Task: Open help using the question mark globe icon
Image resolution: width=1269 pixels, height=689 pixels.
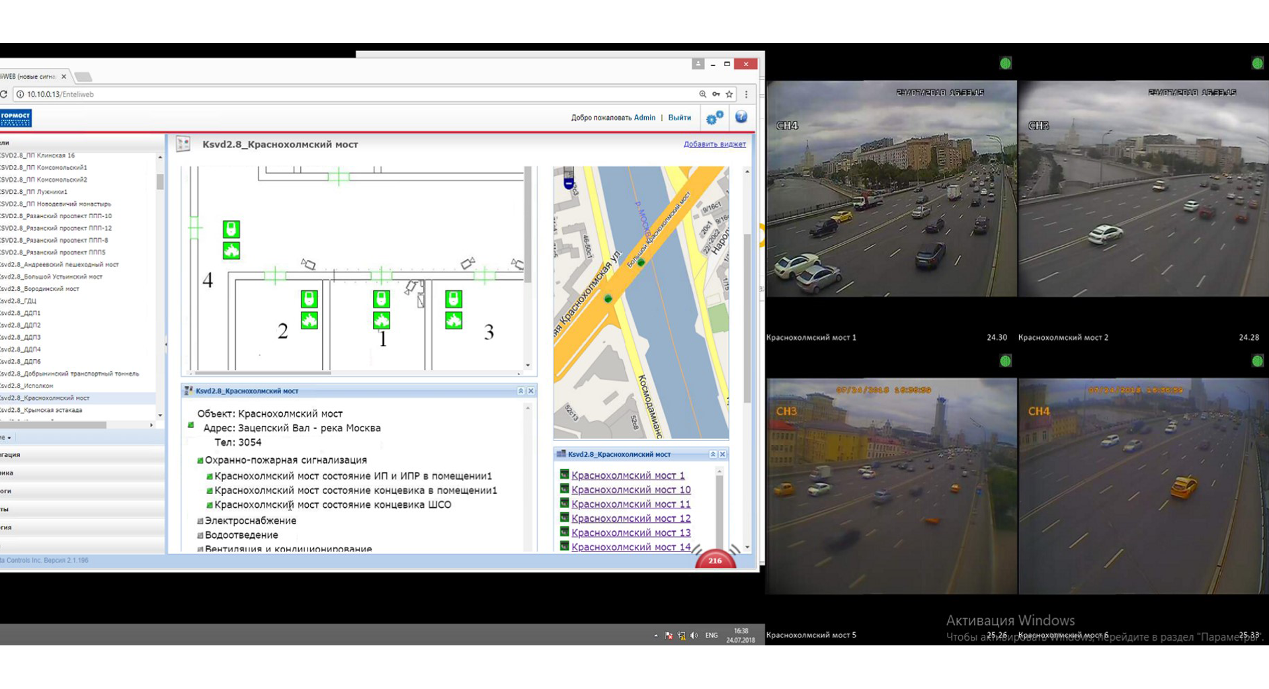Action: [x=741, y=118]
